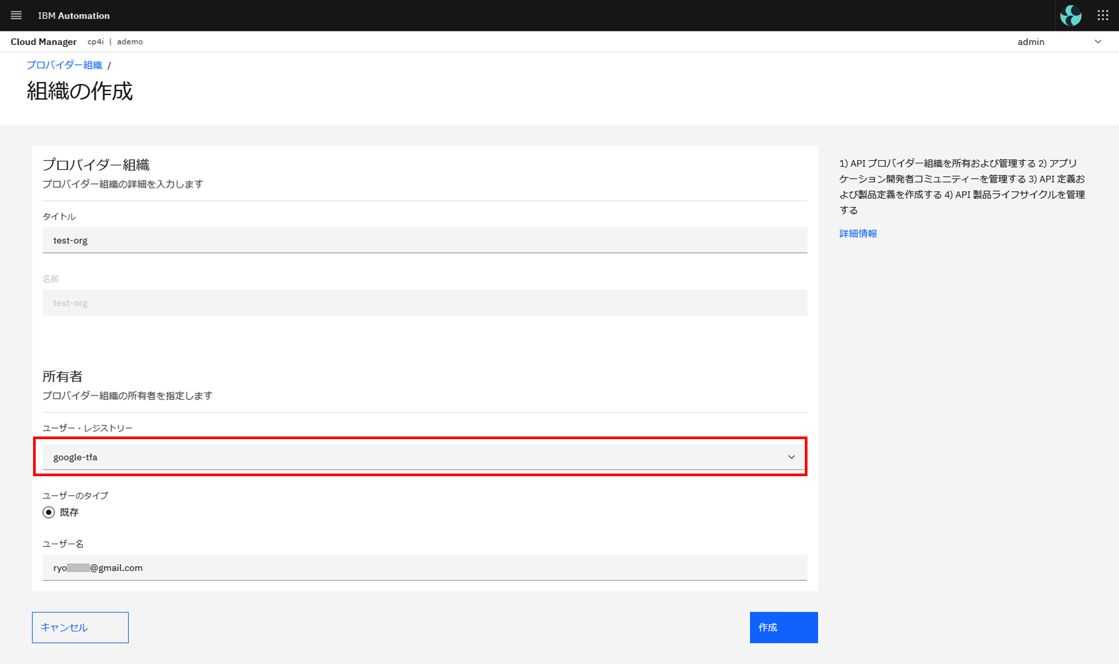This screenshot has height=664, width=1119.
Task: Click the disabled 名前 field
Action: (x=425, y=303)
